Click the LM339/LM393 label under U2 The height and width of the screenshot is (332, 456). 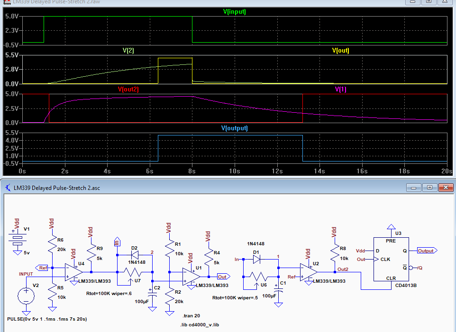pyautogui.click(x=329, y=281)
